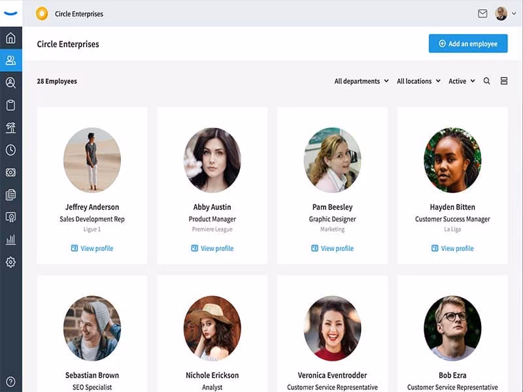Click the name Jeffrey Anderson

tap(92, 207)
